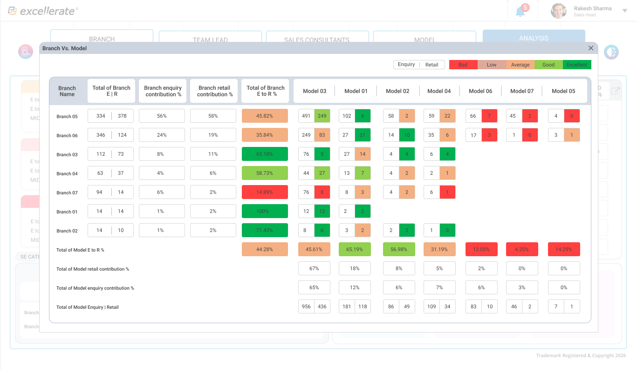Open the ANALYSIS tab

(x=534, y=37)
